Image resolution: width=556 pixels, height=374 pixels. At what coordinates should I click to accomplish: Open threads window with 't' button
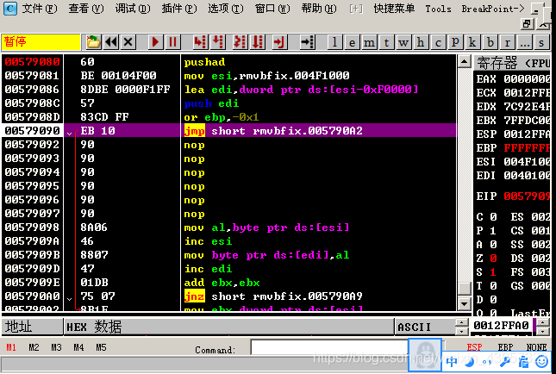(x=386, y=42)
